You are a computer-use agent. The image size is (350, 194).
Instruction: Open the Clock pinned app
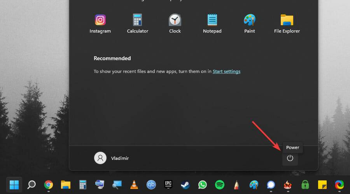coord(175,24)
